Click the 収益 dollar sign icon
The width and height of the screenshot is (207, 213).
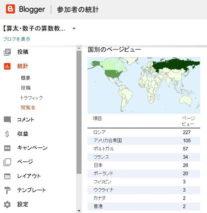pos(7,134)
